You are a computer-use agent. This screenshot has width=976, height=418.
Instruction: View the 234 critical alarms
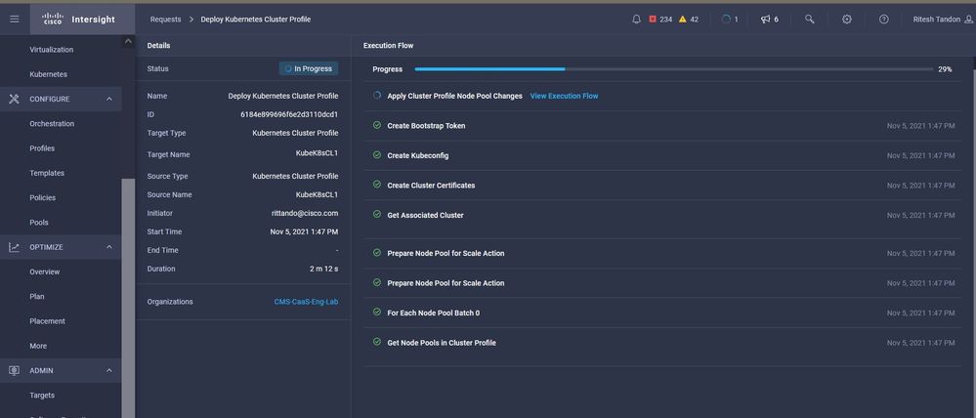pos(660,20)
